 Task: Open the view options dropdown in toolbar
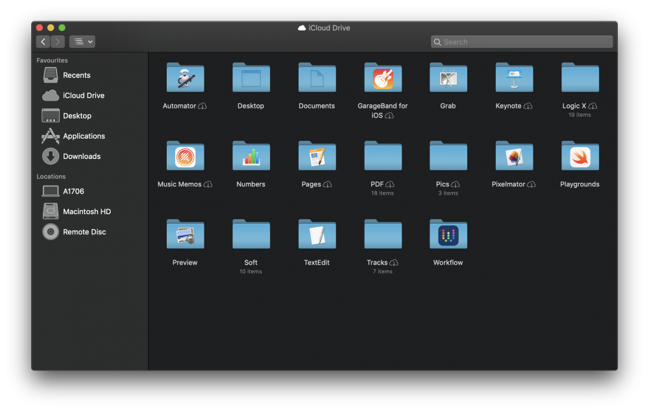click(82, 42)
